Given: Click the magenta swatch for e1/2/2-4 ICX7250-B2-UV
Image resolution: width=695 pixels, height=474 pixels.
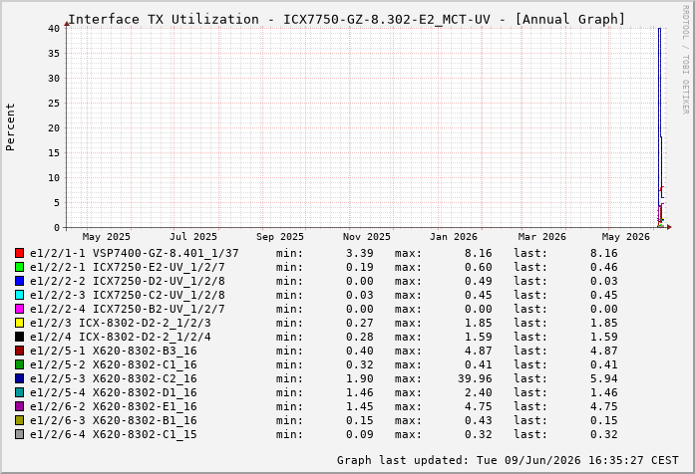Looking at the screenshot, I should [x=19, y=309].
